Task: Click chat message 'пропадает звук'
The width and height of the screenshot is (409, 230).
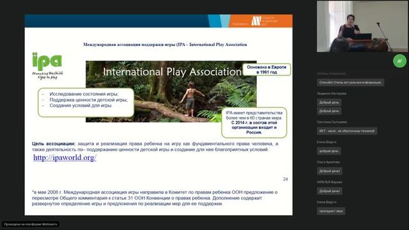Action: click(331, 211)
